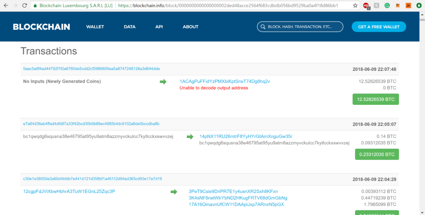Viewport: 425px width, 215px height.
Task: Click the browser back arrow
Action: (x=5, y=6)
